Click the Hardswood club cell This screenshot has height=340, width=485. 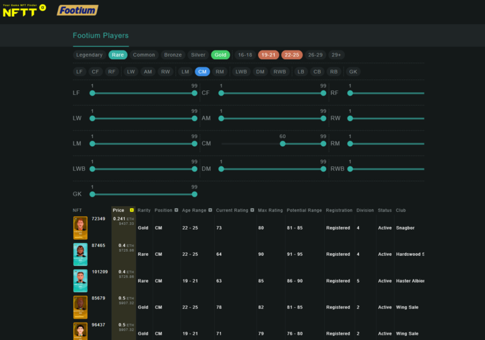(410, 254)
